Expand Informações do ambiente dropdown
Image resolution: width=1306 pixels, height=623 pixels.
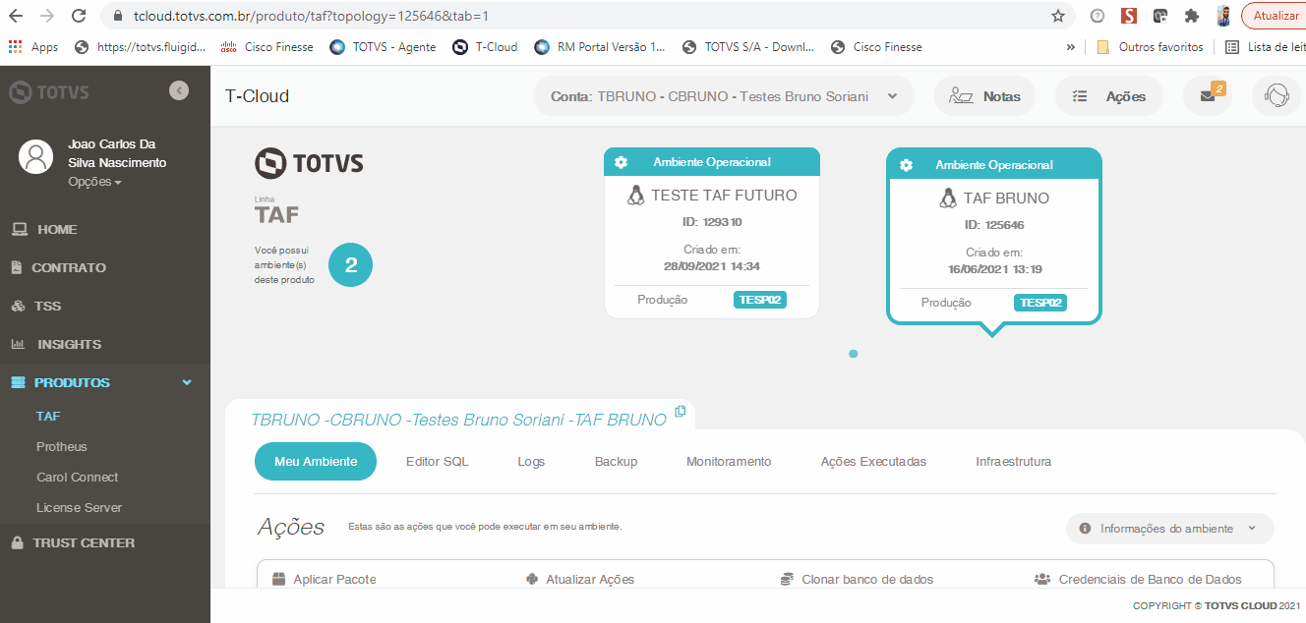[x=1169, y=528]
